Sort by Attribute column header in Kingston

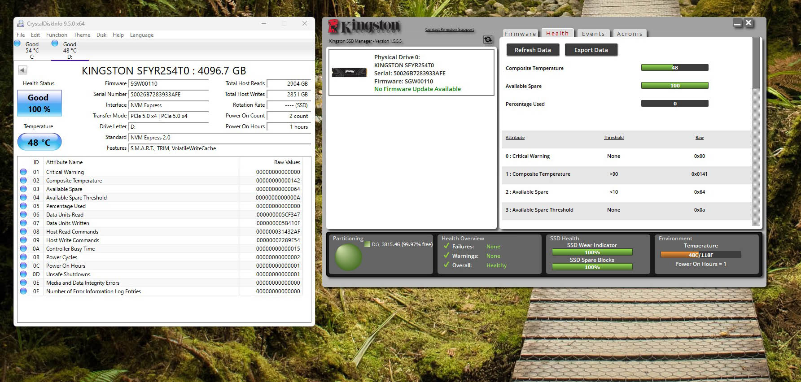[x=515, y=138]
